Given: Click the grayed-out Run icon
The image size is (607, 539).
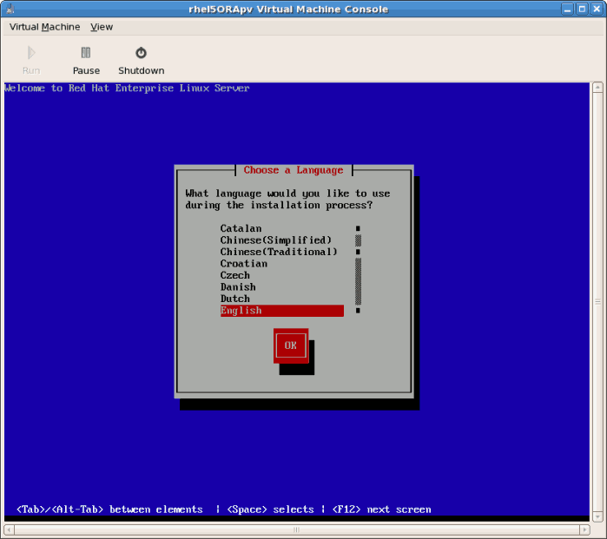Looking at the screenshot, I should [x=31, y=53].
